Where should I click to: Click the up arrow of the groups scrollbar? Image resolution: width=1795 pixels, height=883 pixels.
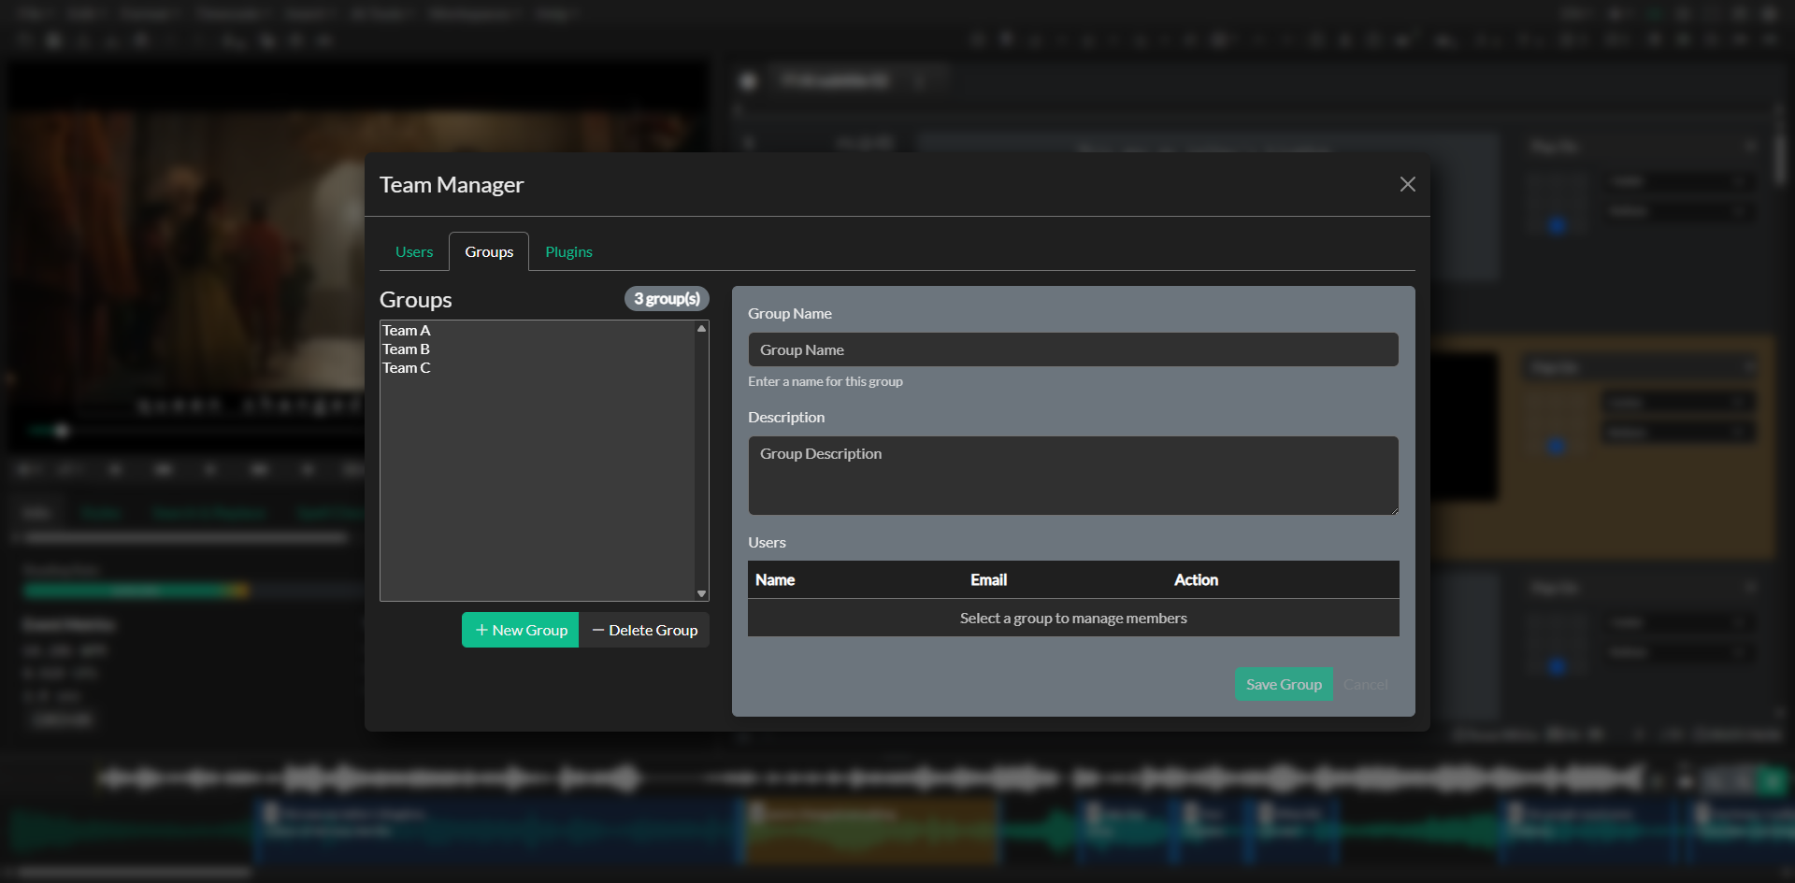(x=700, y=328)
